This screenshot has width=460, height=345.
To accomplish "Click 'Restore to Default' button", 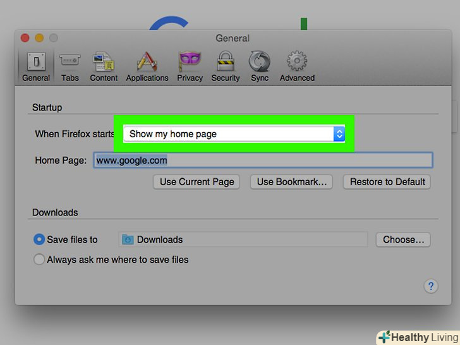I will click(387, 182).
